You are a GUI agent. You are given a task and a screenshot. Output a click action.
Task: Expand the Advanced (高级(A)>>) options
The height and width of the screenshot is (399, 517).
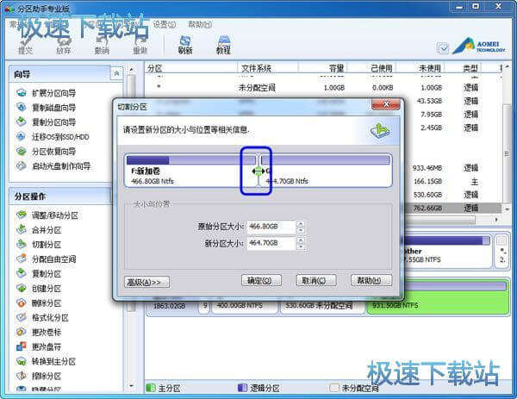point(147,282)
